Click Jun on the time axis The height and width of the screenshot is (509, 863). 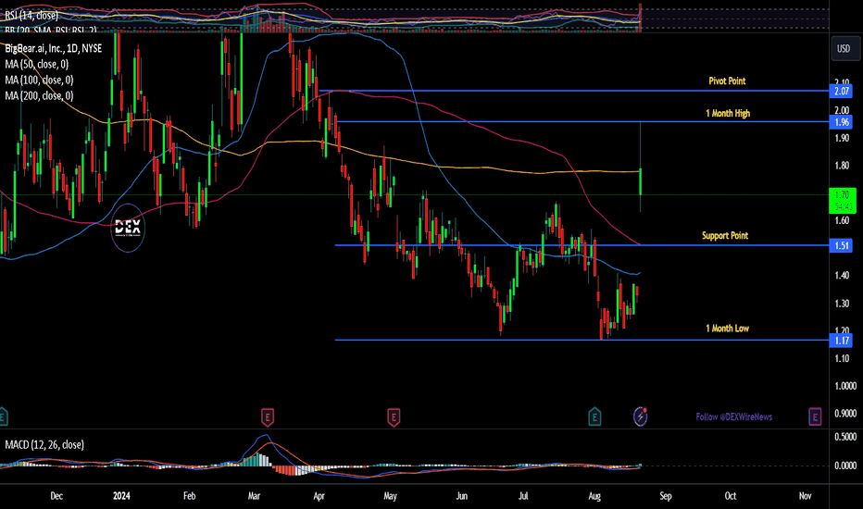461,496
